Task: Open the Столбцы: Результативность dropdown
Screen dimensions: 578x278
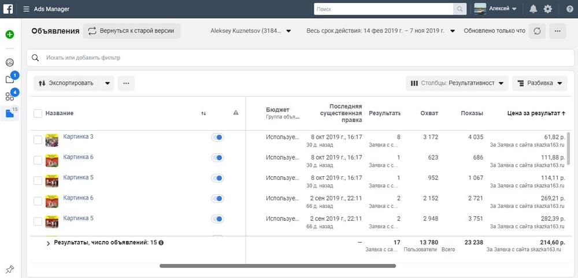Action: (457, 83)
